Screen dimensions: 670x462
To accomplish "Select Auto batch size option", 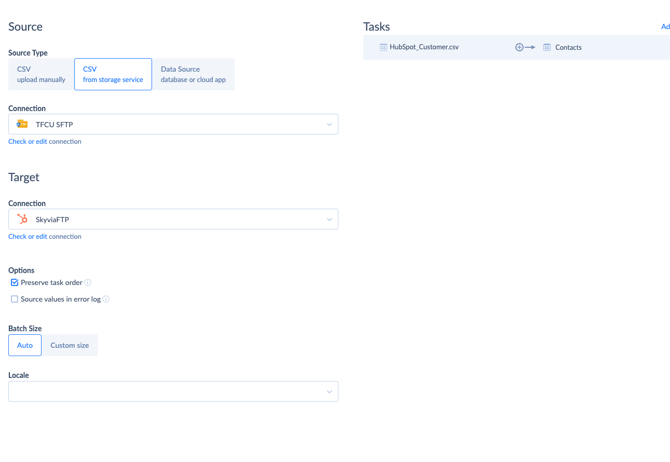I will [25, 345].
